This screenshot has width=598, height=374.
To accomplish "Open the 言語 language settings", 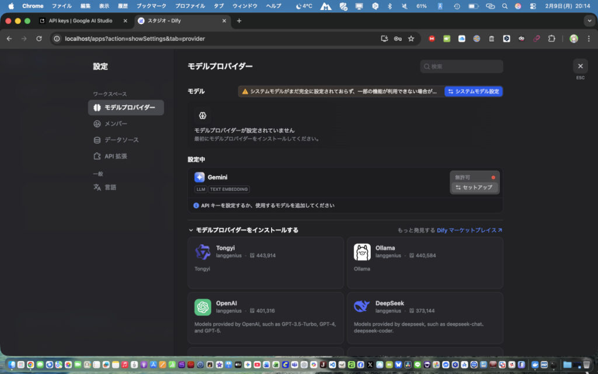I will tap(110, 188).
